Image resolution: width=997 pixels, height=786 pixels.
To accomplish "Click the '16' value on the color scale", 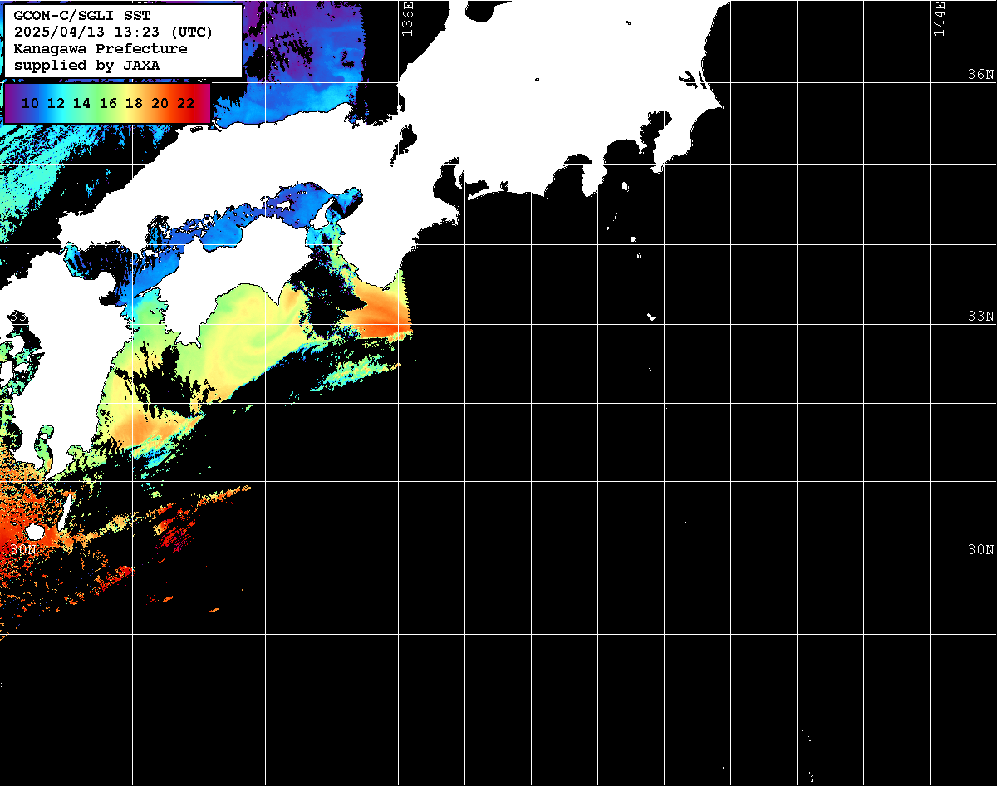I will pos(108,104).
